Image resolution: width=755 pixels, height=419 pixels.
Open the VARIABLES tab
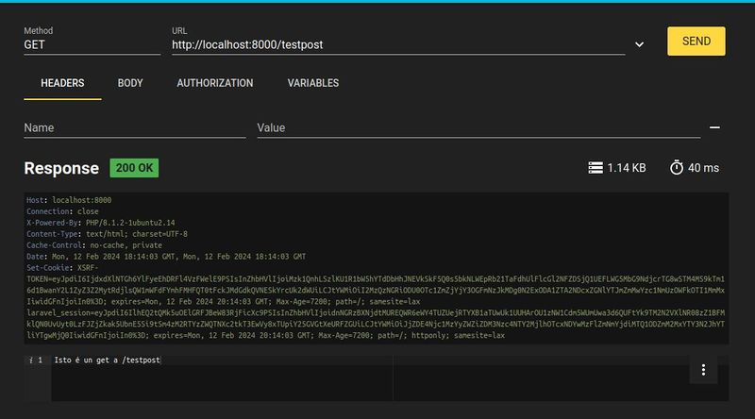point(313,83)
